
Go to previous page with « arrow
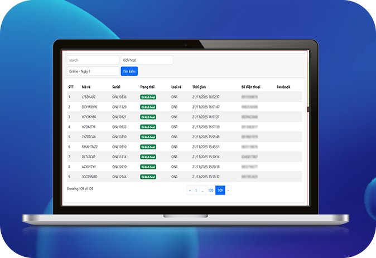pos(190,191)
